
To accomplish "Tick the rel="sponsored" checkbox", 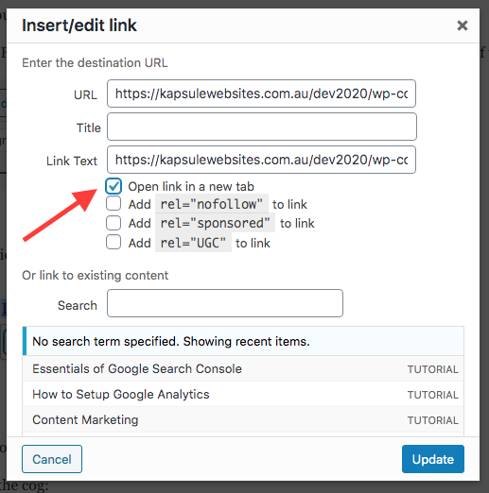I will click(x=114, y=223).
